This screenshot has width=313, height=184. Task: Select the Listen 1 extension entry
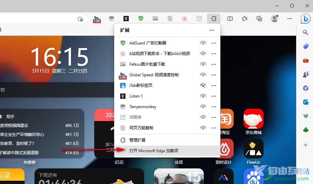click(x=167, y=96)
